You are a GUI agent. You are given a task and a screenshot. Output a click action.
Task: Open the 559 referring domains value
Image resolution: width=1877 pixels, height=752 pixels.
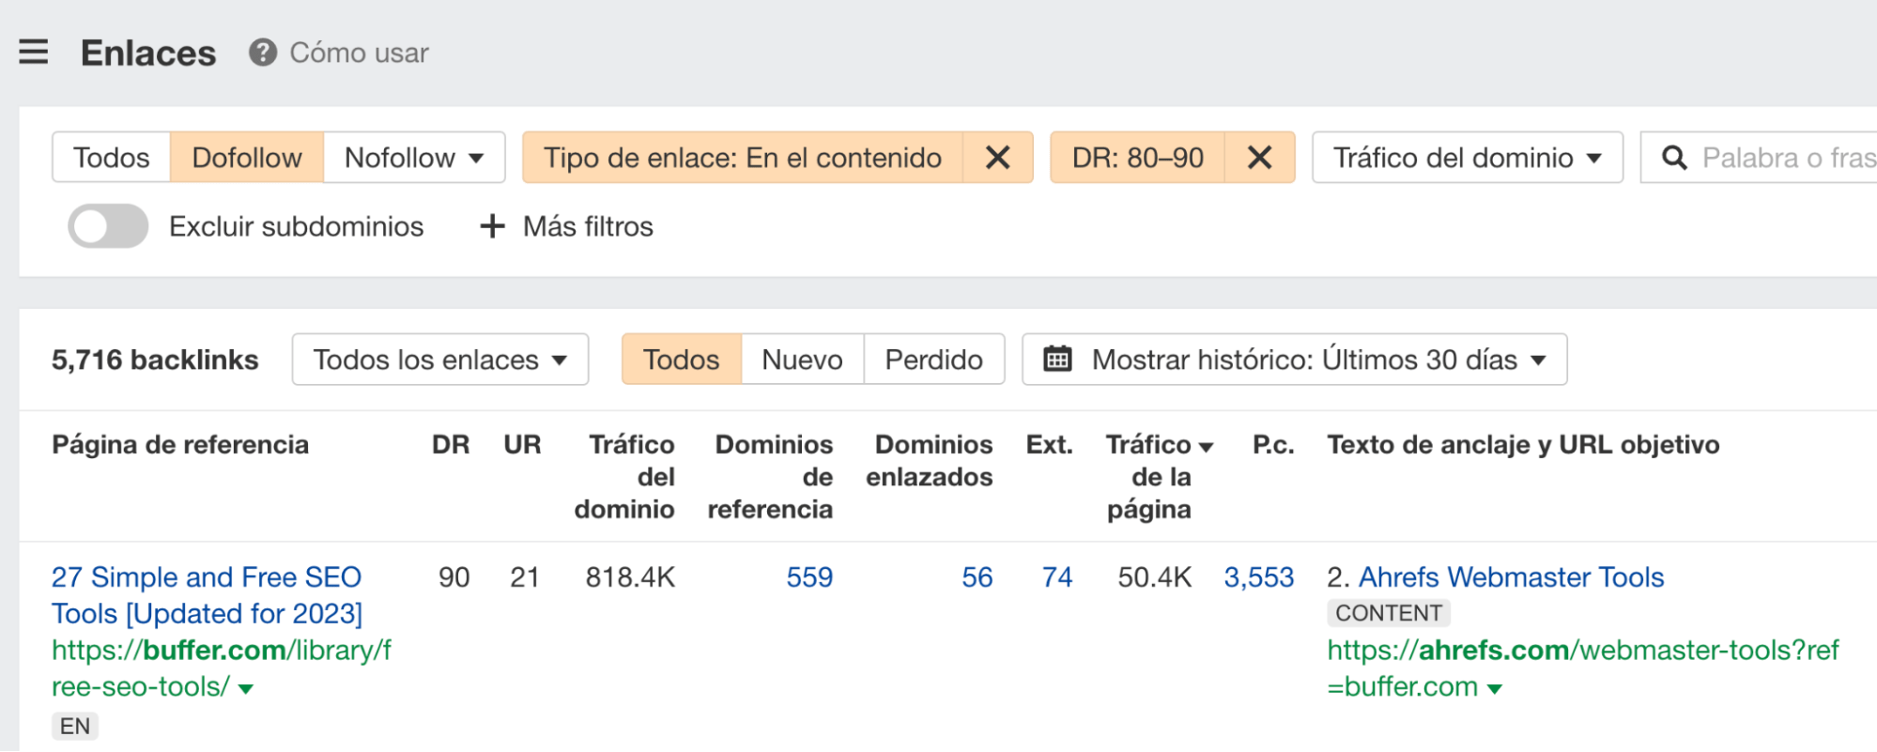click(x=809, y=577)
